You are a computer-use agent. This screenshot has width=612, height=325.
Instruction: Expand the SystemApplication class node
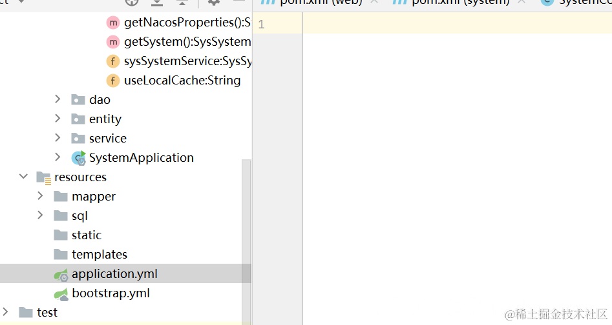click(58, 157)
